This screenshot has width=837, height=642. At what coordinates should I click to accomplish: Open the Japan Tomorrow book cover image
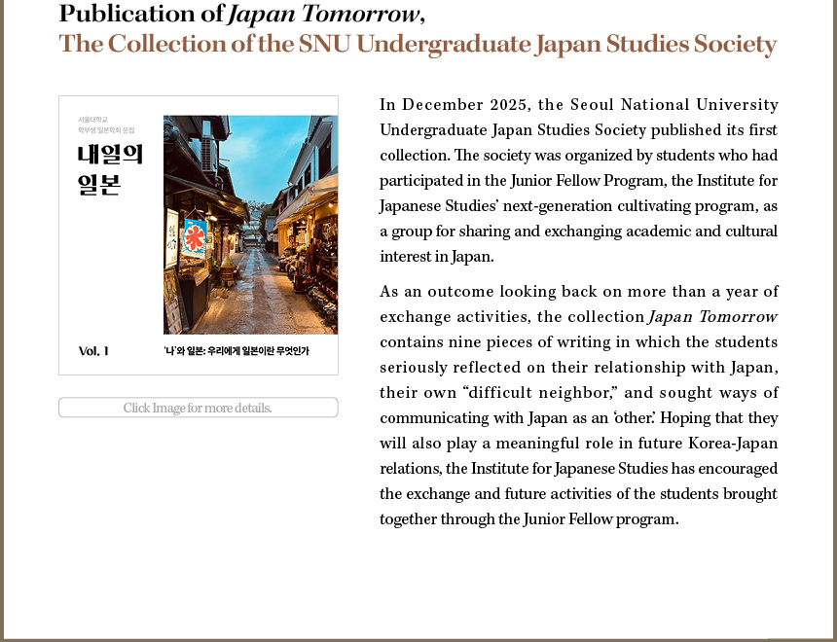(198, 235)
